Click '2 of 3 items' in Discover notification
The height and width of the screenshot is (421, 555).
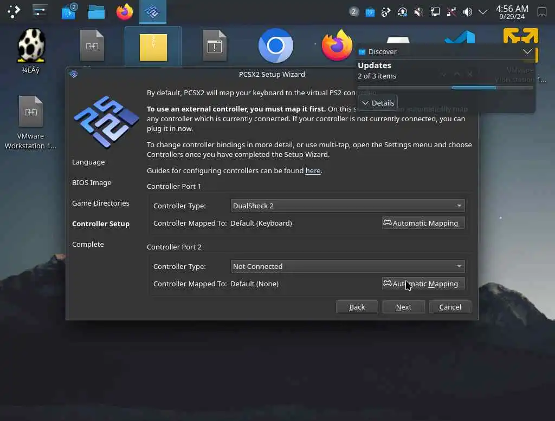pyautogui.click(x=377, y=76)
